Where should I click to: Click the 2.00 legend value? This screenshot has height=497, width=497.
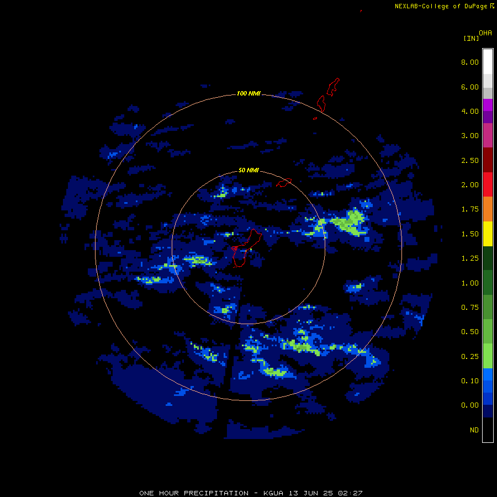pos(470,185)
